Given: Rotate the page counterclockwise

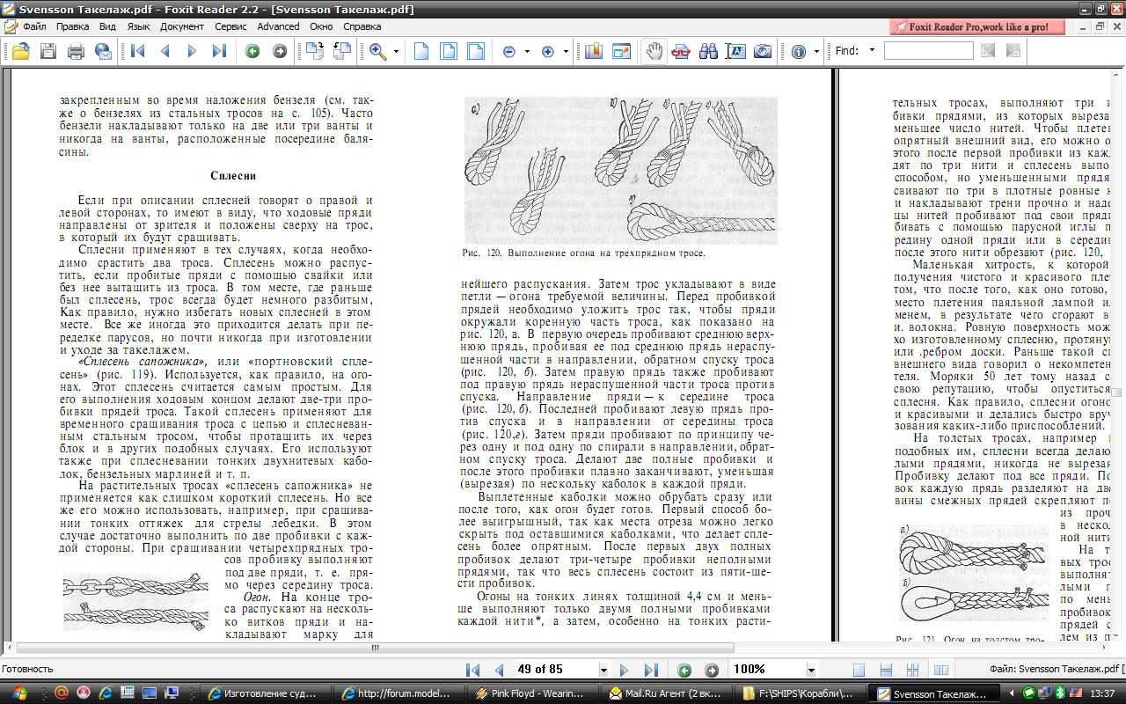Looking at the screenshot, I should (x=341, y=52).
